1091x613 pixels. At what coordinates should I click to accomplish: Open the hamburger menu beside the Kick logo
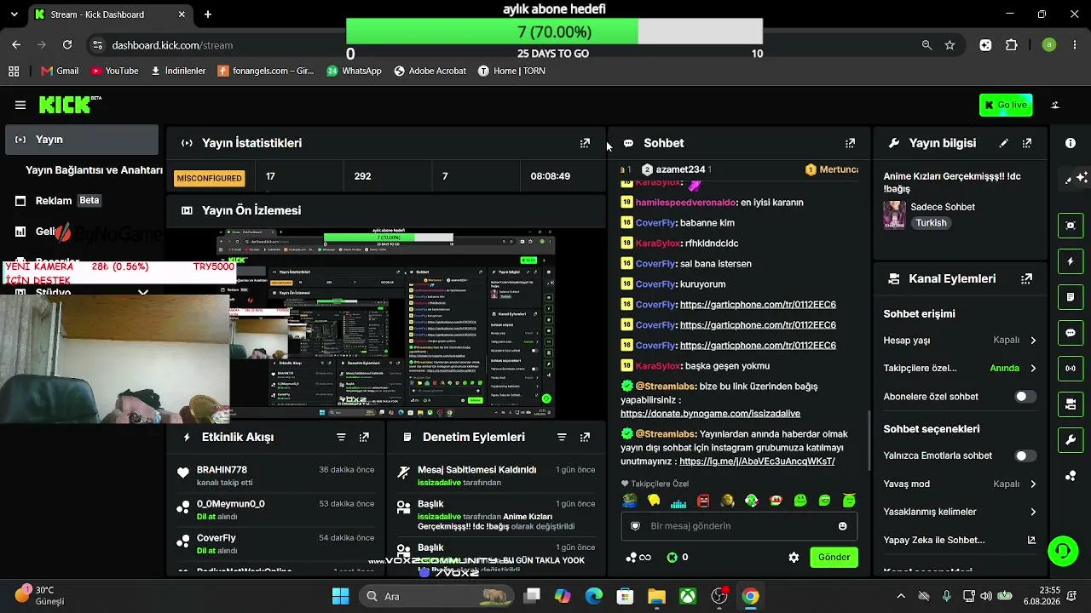coord(20,105)
